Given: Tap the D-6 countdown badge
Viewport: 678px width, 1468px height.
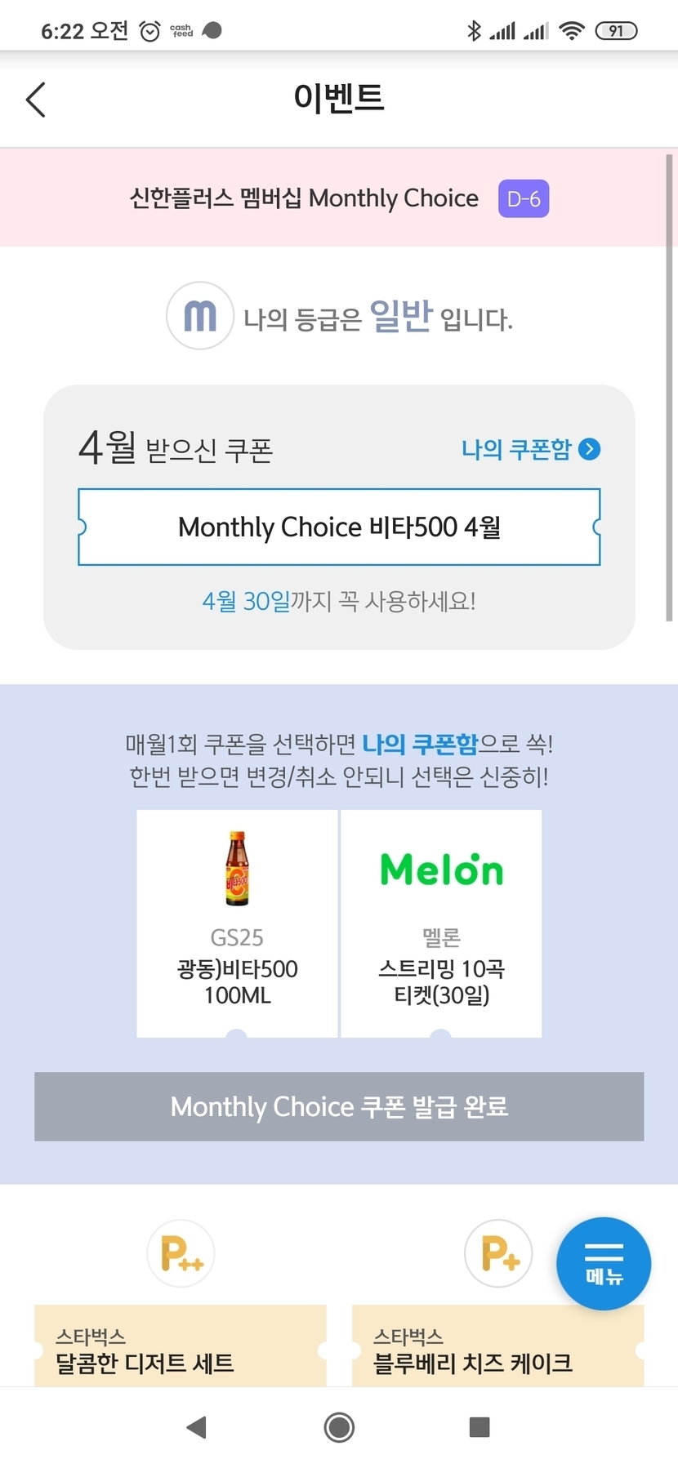Looking at the screenshot, I should [x=524, y=199].
